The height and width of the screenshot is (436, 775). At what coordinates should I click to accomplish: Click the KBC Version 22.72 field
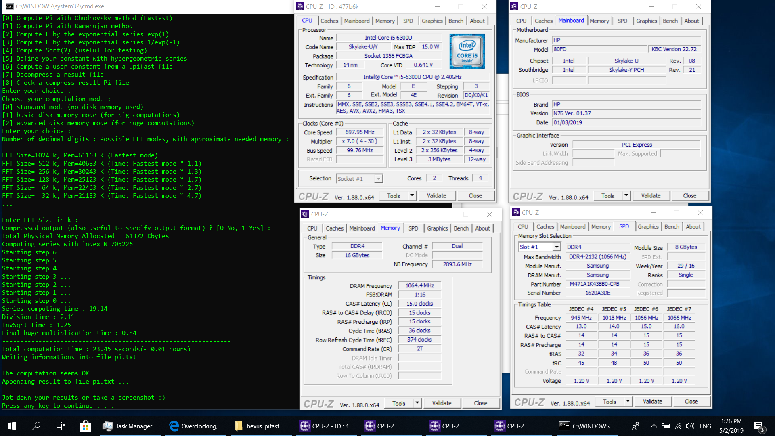pos(674,49)
